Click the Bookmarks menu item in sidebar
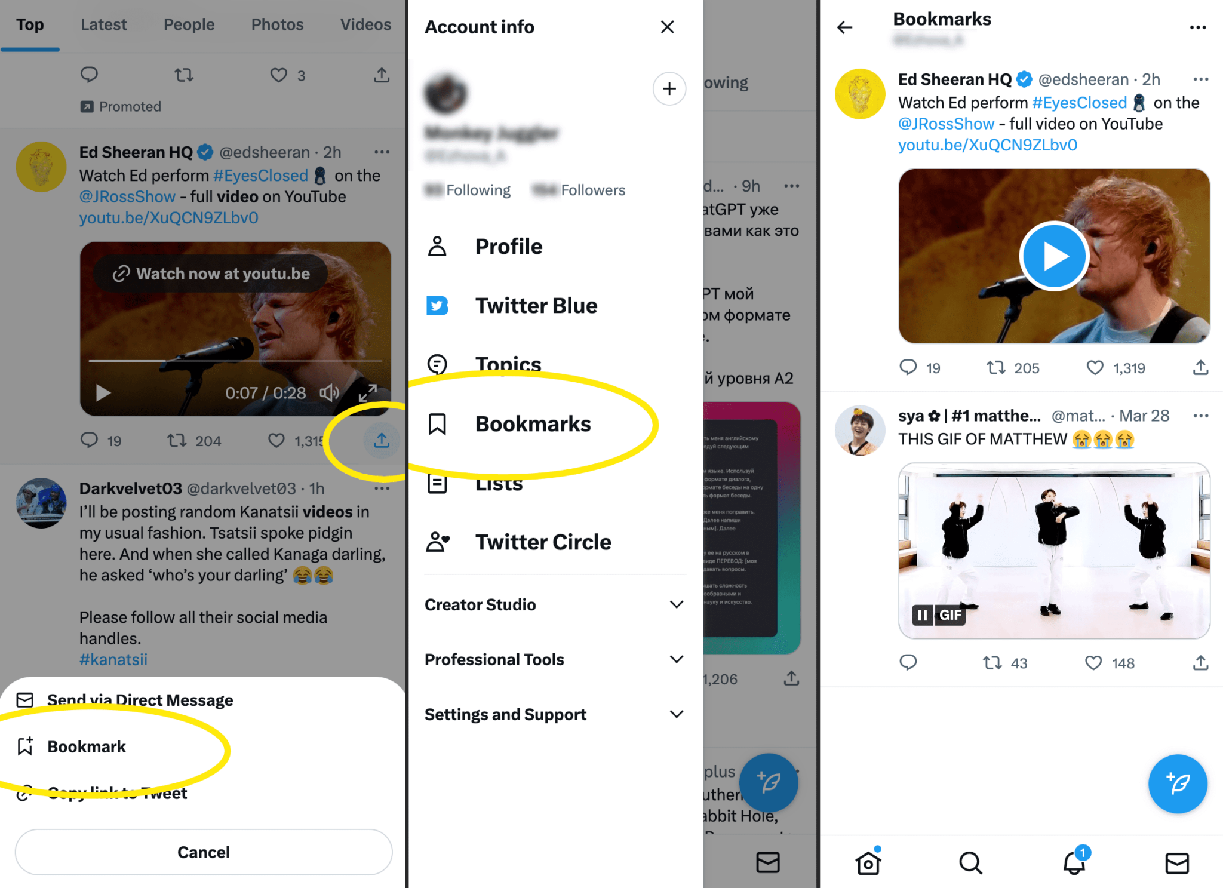Viewport: 1223px width, 888px height. point(533,425)
